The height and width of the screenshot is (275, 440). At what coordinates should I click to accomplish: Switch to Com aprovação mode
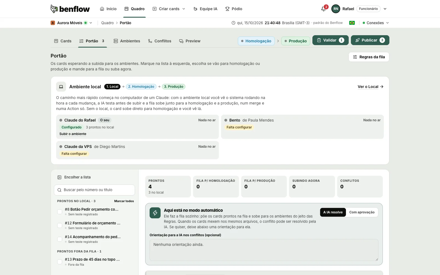pyautogui.click(x=362, y=212)
